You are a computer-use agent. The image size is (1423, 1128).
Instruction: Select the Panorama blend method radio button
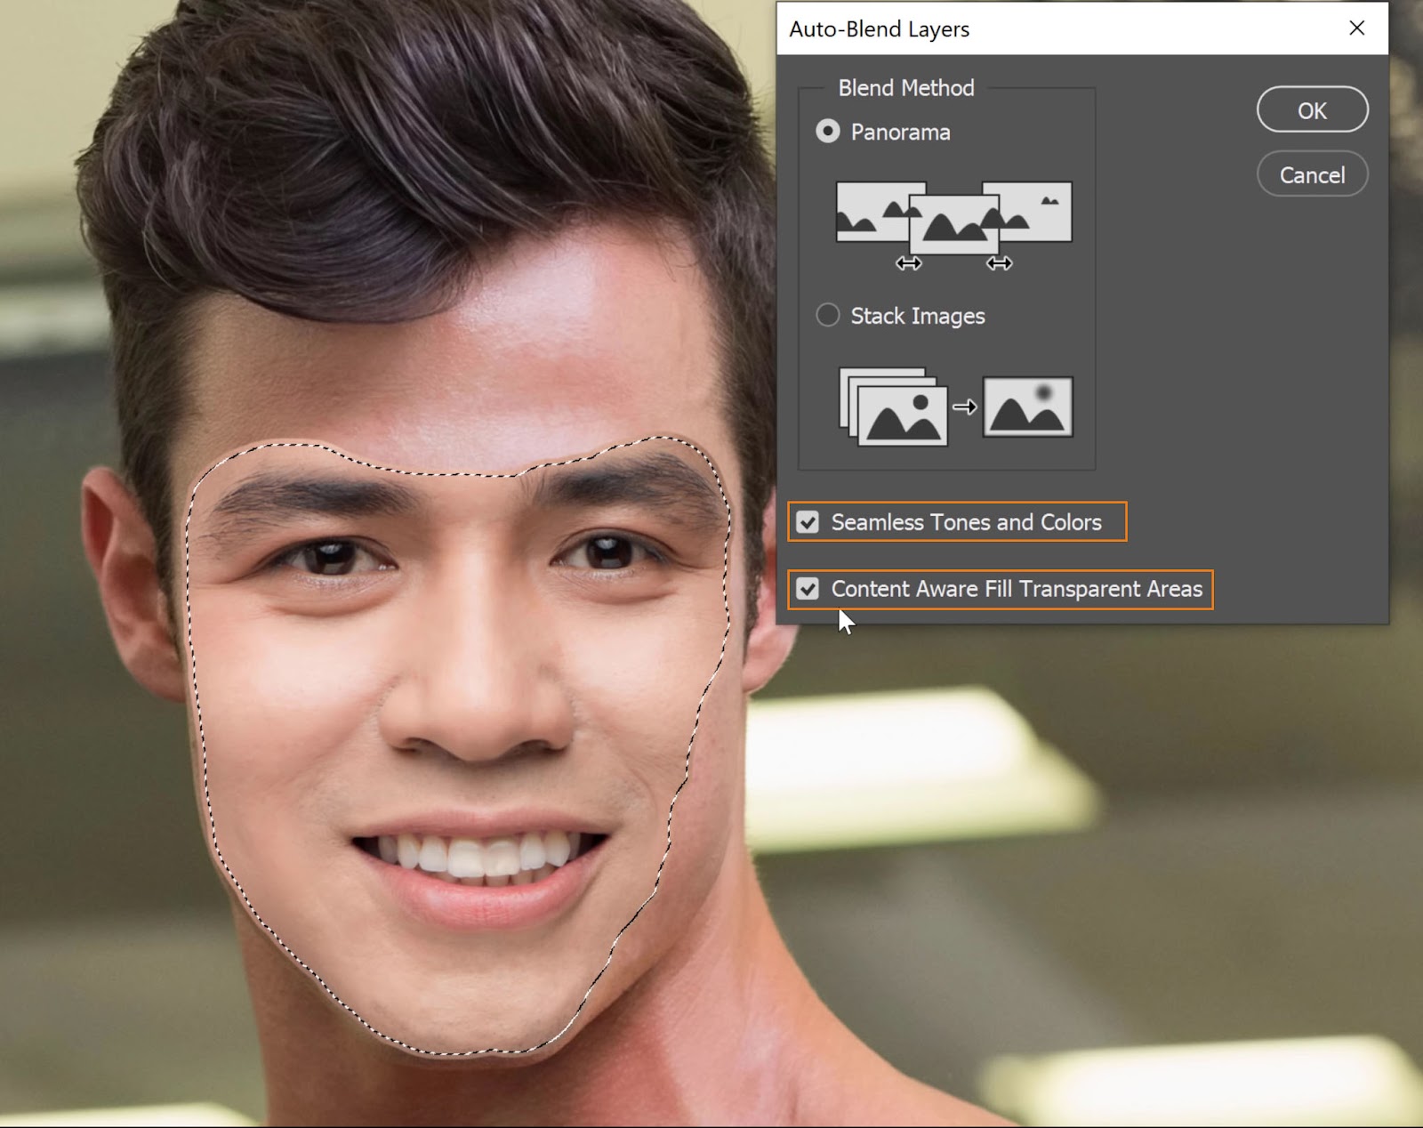tap(828, 132)
